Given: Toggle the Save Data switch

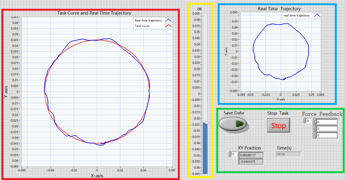Looking at the screenshot, I should coord(234,124).
